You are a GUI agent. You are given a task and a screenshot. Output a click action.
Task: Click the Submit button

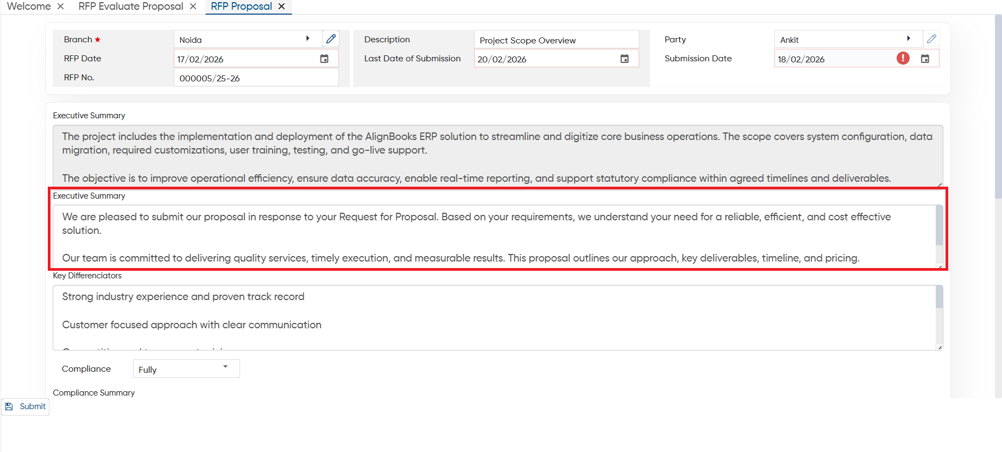26,406
